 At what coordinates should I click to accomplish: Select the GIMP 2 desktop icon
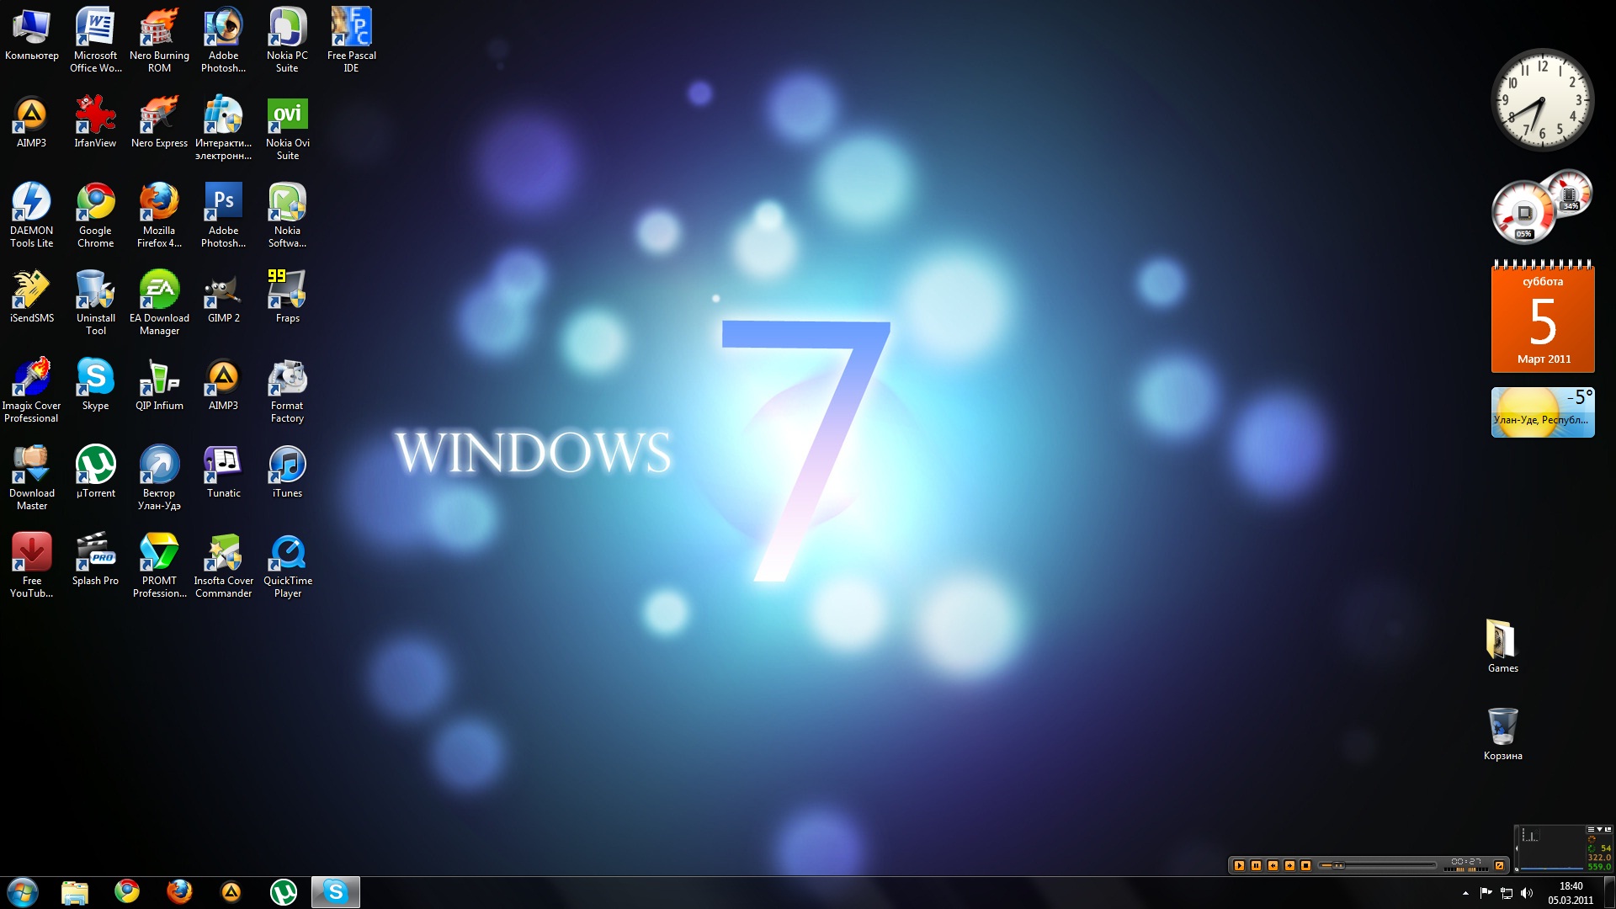coord(223,291)
